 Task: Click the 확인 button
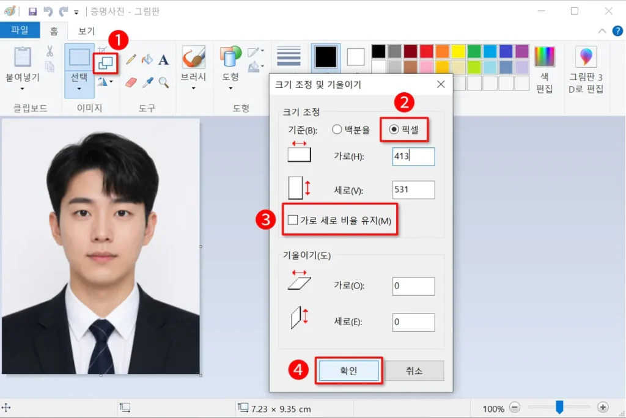click(348, 371)
